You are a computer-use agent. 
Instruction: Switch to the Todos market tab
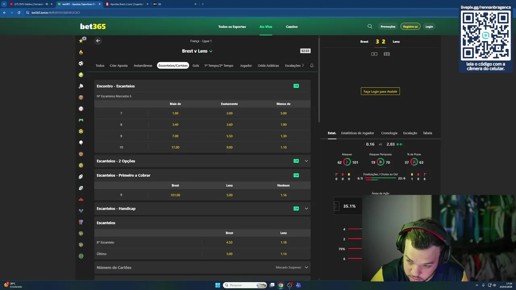pyautogui.click(x=100, y=66)
